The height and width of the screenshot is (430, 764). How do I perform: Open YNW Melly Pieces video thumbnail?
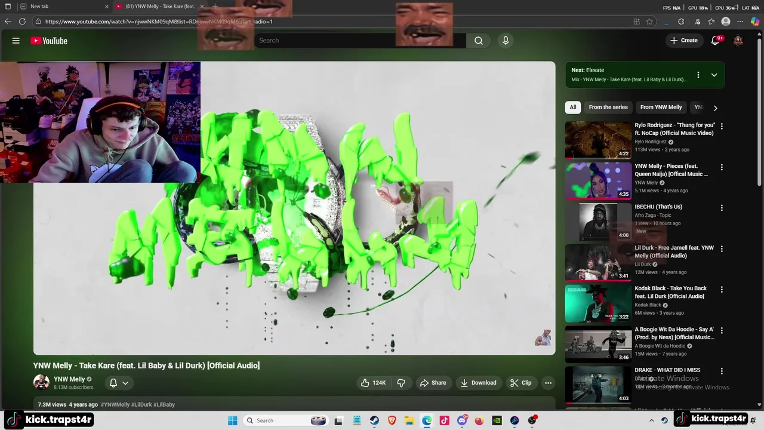point(598,180)
